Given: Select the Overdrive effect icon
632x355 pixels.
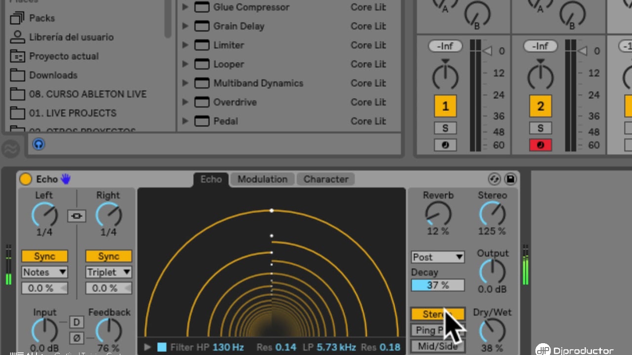Looking at the screenshot, I should [x=201, y=102].
